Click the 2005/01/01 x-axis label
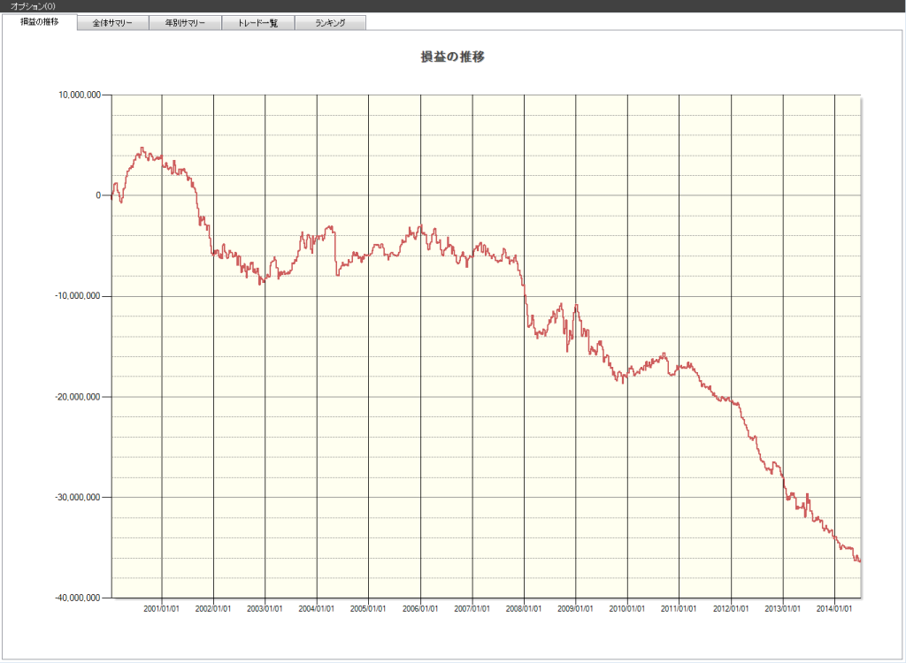This screenshot has height=663, width=906. [368, 609]
